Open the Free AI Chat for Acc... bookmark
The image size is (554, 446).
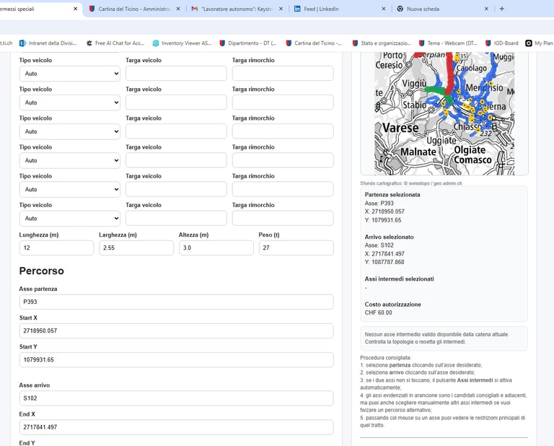115,43
